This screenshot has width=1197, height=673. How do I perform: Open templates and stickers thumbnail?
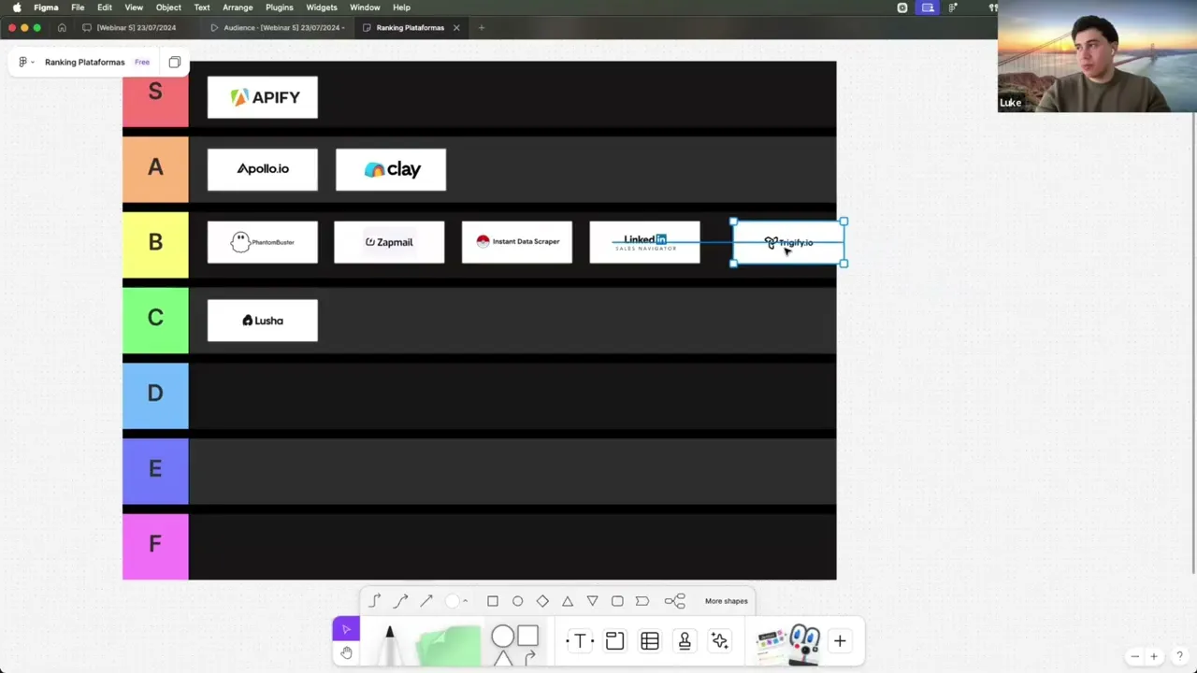[x=771, y=644]
